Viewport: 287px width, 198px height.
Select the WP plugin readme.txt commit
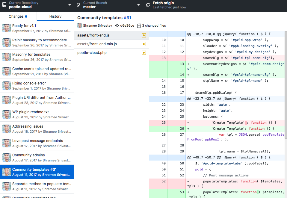tap(37, 114)
